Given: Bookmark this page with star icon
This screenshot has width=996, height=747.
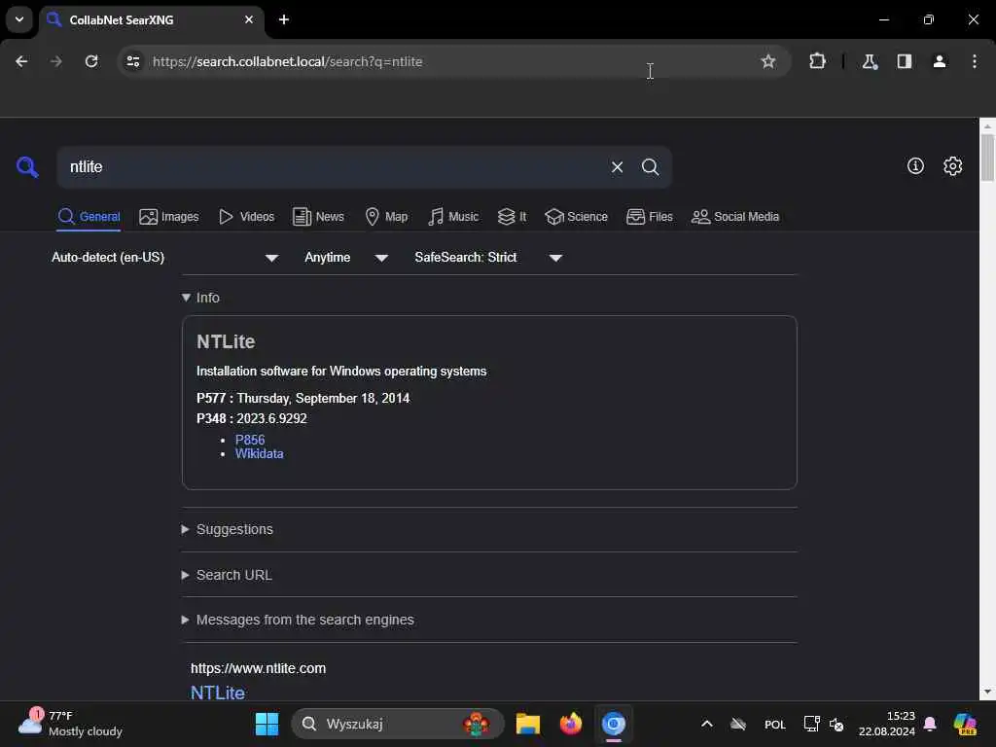Looking at the screenshot, I should tap(768, 61).
